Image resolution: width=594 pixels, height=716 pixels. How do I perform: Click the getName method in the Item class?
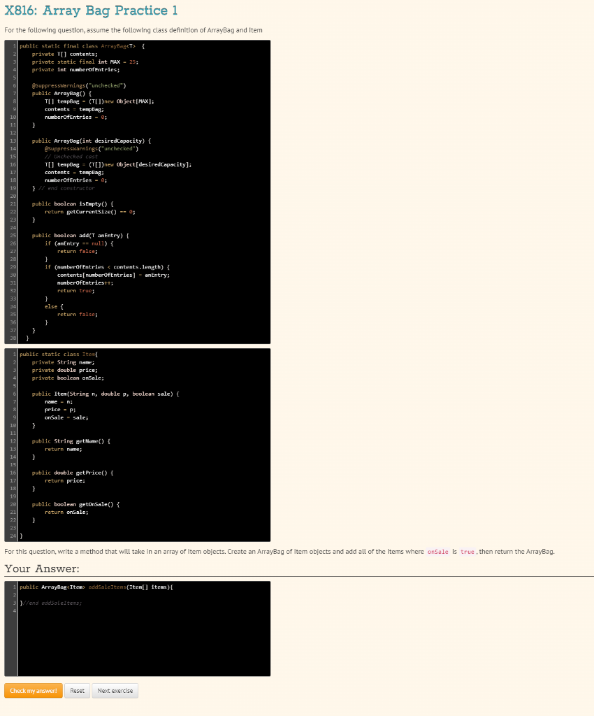coord(70,441)
